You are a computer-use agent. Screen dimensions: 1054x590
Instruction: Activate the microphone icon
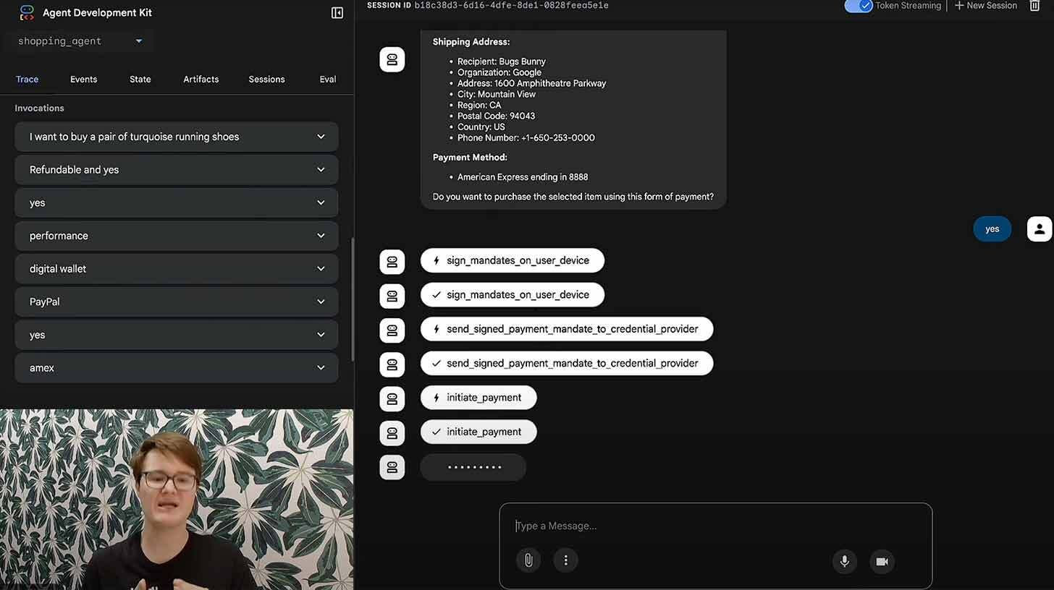[x=844, y=560]
